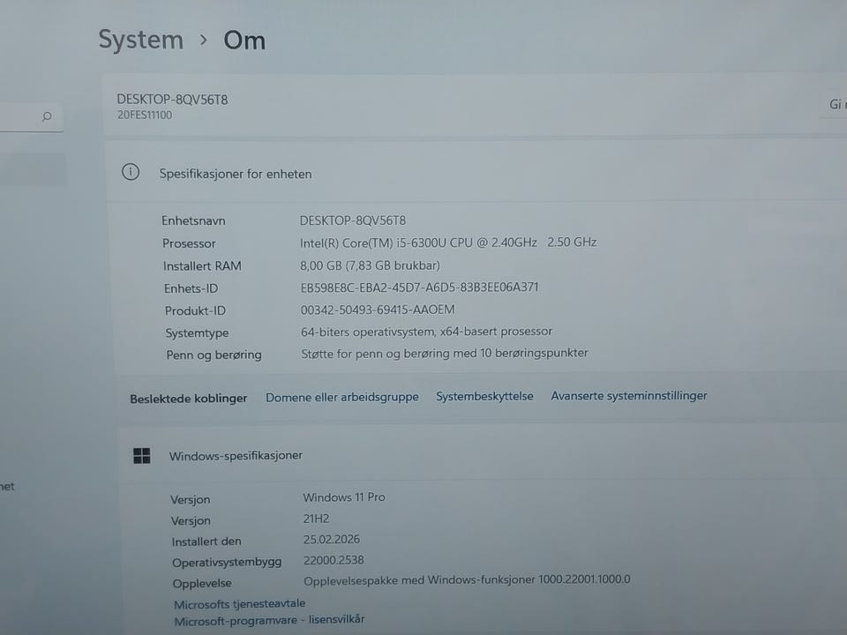Select Windows 11 Pro version value
Screen dimensions: 847x635
[343, 497]
